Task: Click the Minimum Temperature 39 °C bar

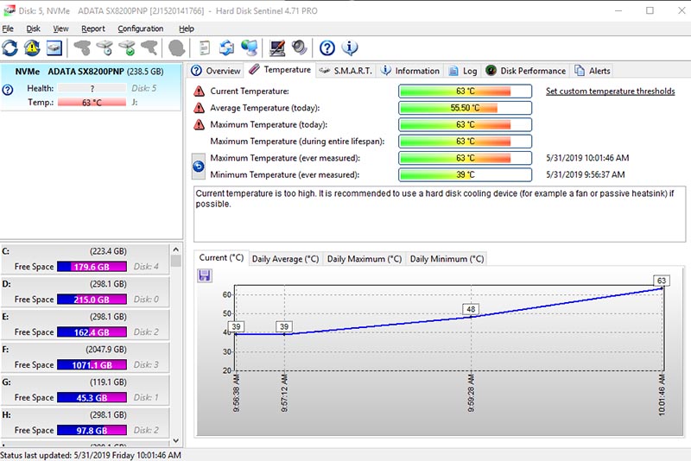Action: [x=465, y=174]
